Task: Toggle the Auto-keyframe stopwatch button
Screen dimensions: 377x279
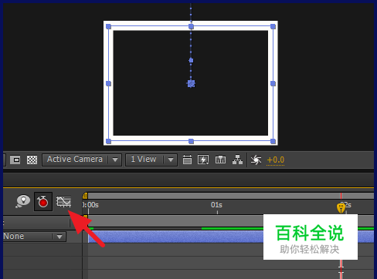Action: click(43, 201)
